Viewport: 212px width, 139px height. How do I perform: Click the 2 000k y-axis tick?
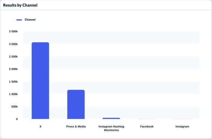[x=13, y=69]
